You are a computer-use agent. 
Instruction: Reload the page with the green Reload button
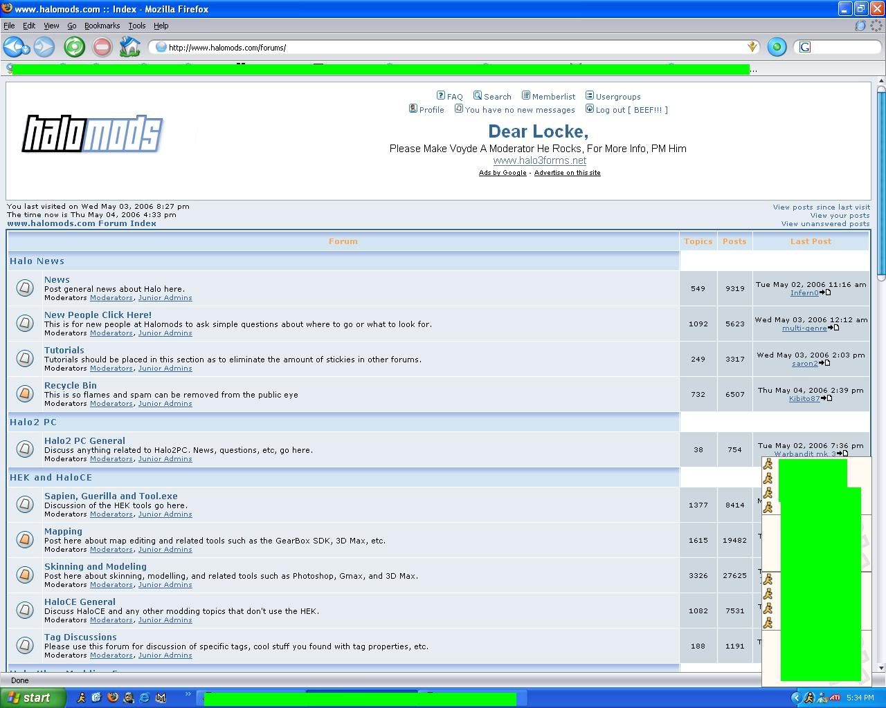point(74,47)
